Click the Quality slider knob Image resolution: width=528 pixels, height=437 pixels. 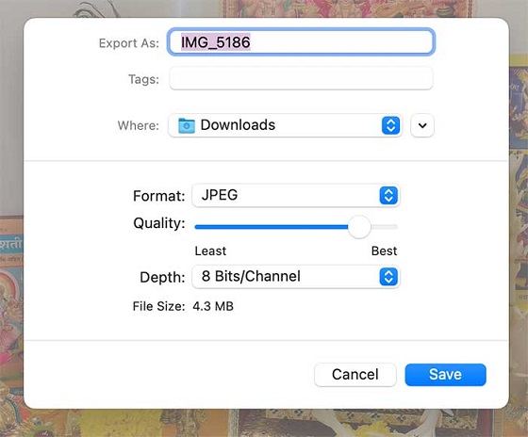point(359,227)
